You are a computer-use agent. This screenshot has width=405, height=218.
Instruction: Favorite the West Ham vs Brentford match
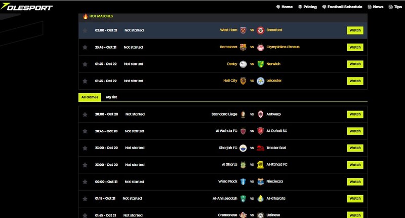85,30
